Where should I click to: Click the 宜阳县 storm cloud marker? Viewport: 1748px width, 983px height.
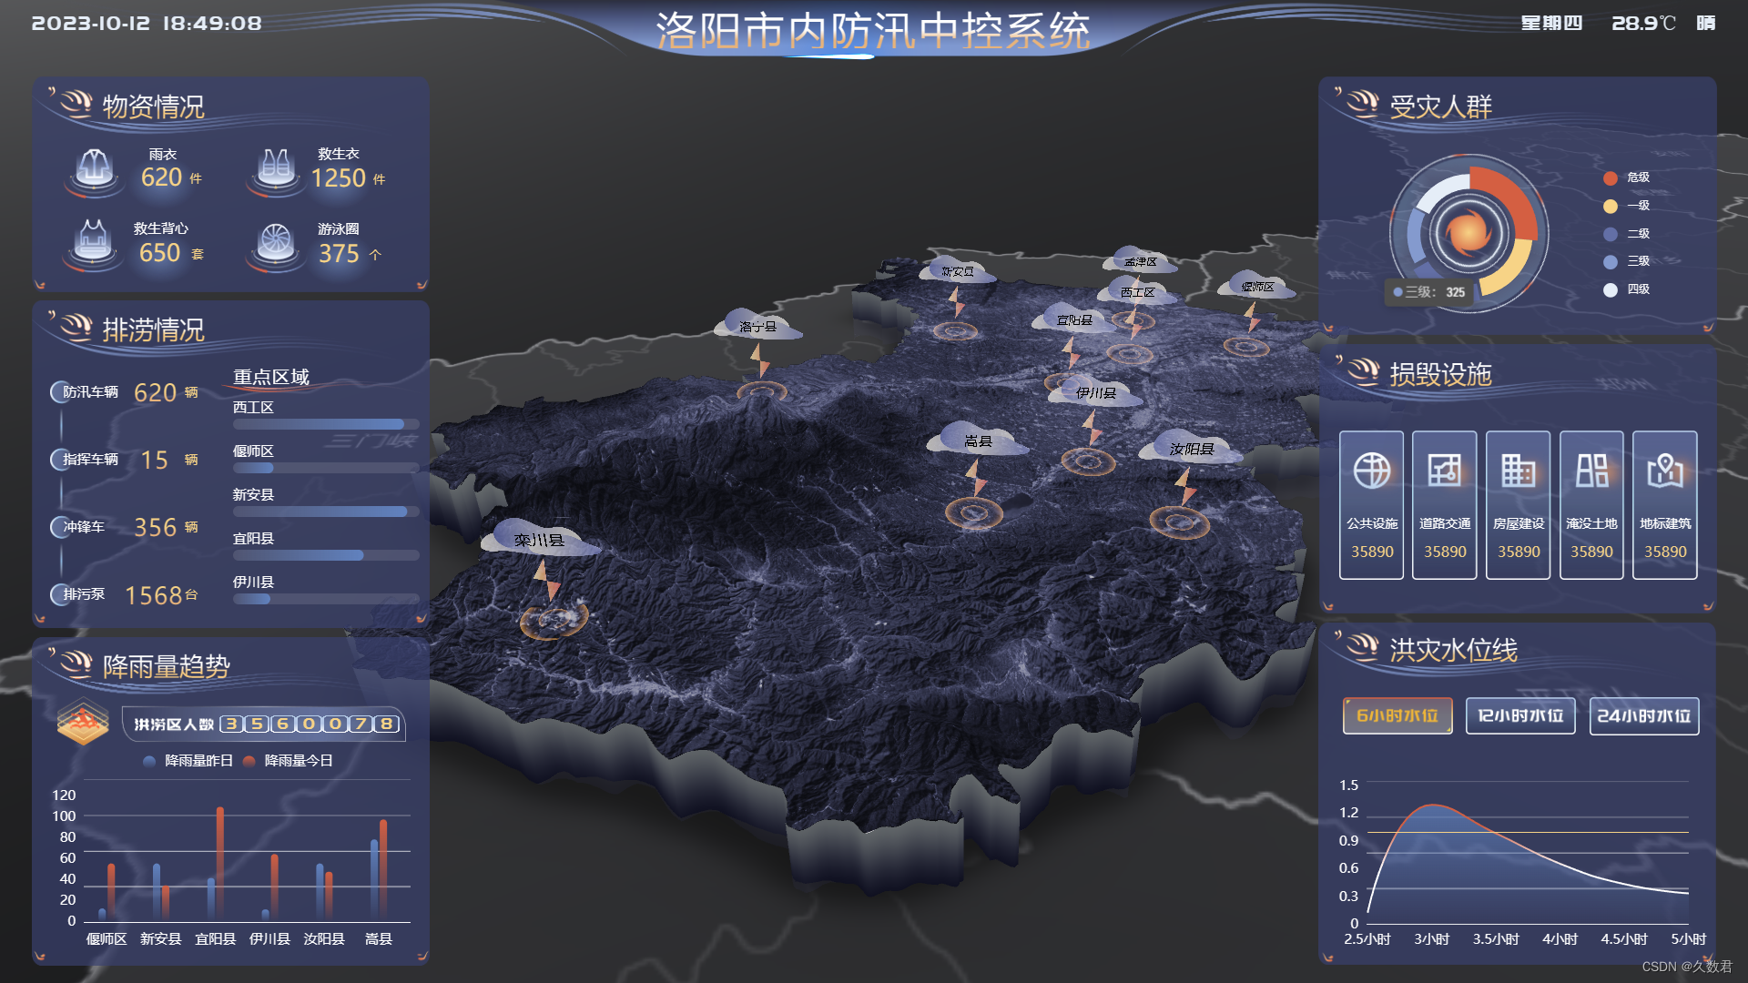[x=1074, y=319]
